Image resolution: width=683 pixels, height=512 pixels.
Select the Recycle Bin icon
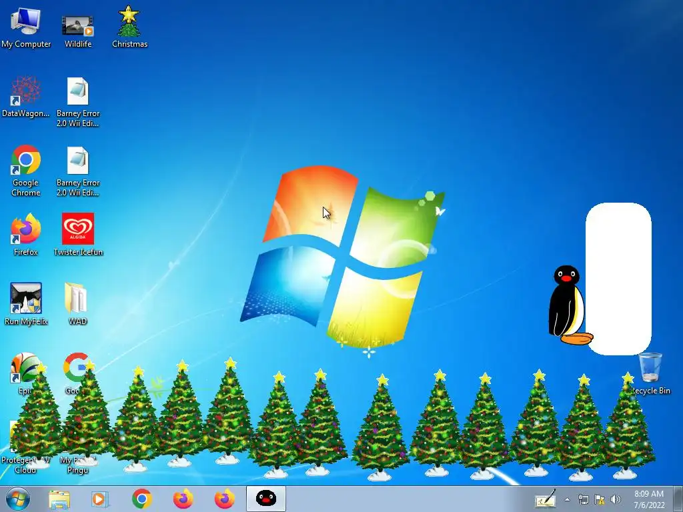click(x=650, y=368)
